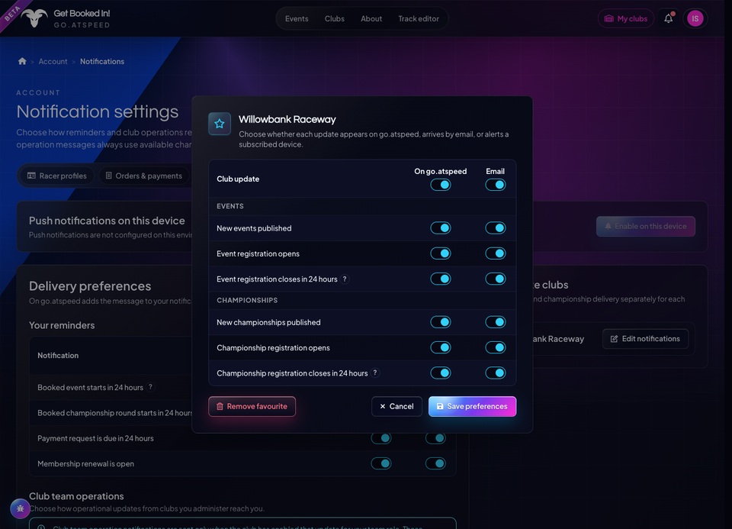
Task: Toggle New championships published Email switch
Action: 495,322
